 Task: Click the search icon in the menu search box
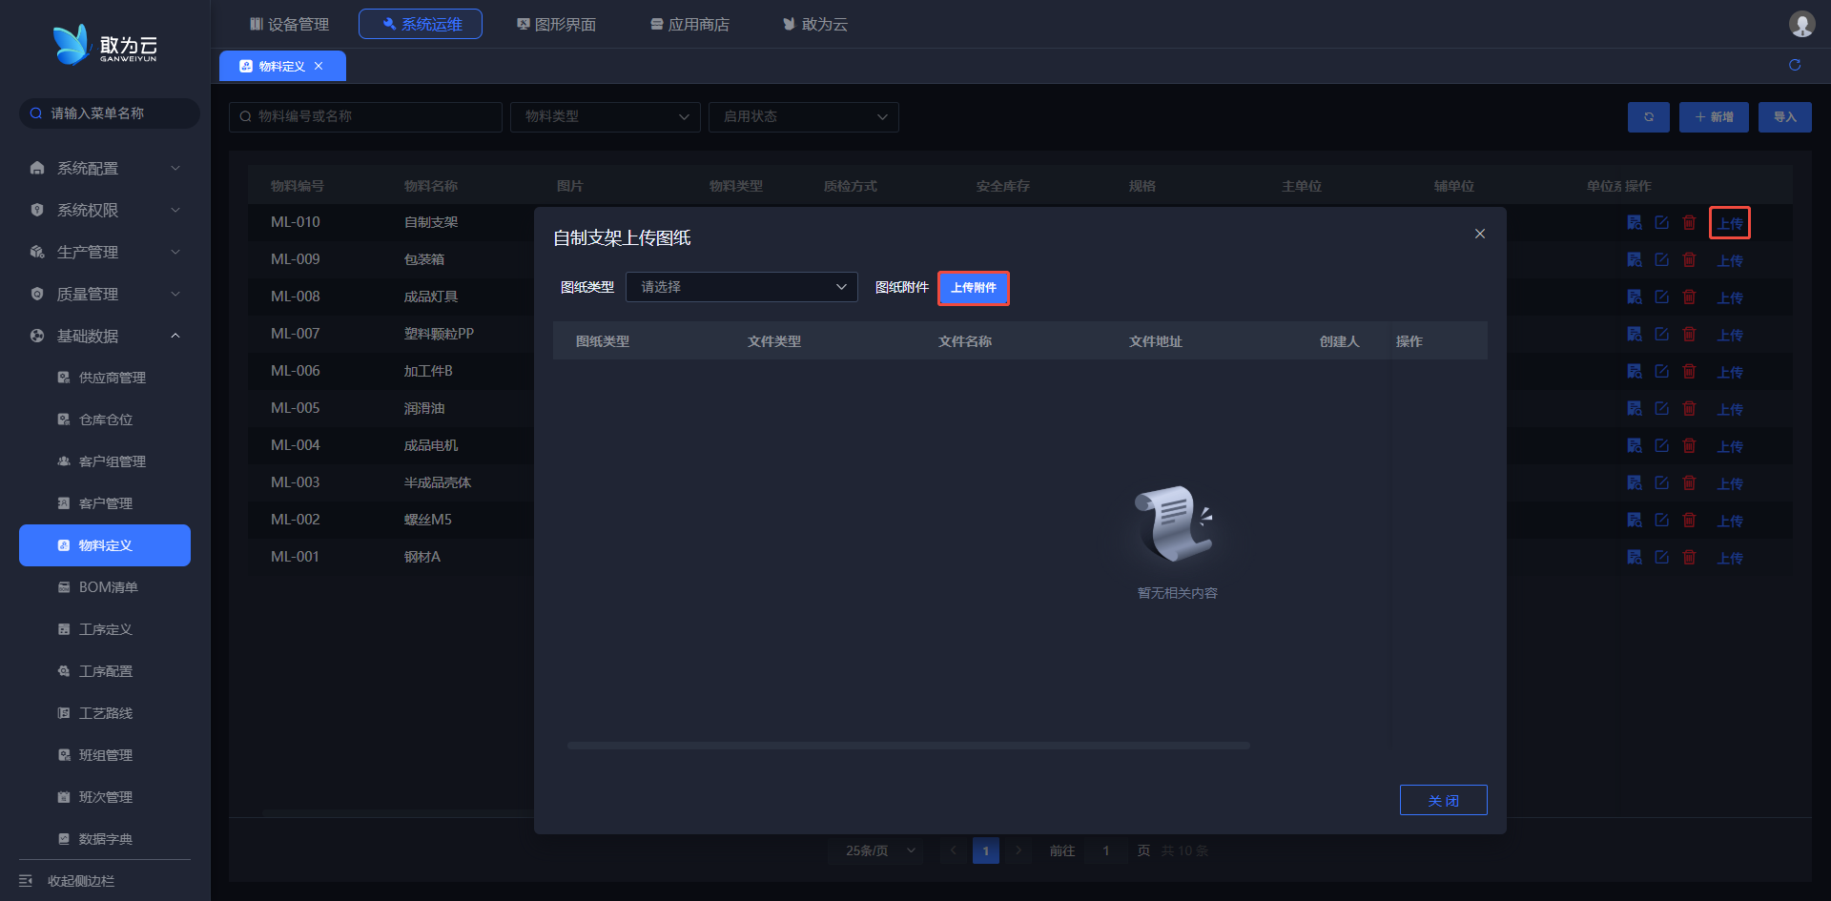pyautogui.click(x=36, y=113)
